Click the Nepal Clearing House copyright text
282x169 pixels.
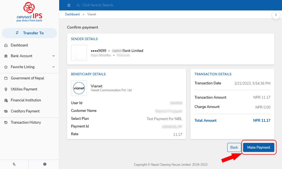171,164
